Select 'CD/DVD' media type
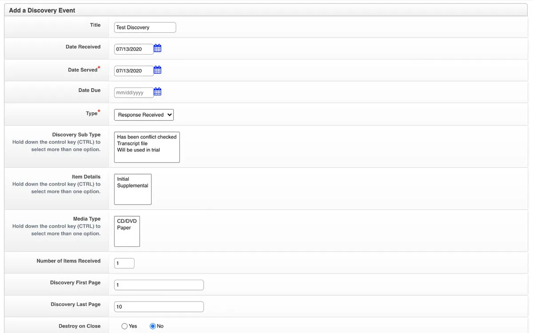The height and width of the screenshot is (333, 533). point(127,221)
